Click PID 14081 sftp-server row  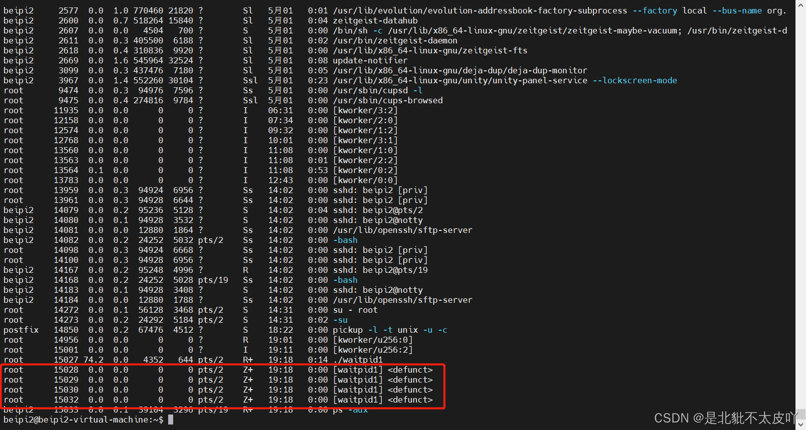click(66, 230)
